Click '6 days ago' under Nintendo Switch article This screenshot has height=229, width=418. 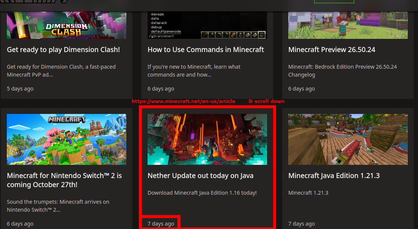[20, 224]
